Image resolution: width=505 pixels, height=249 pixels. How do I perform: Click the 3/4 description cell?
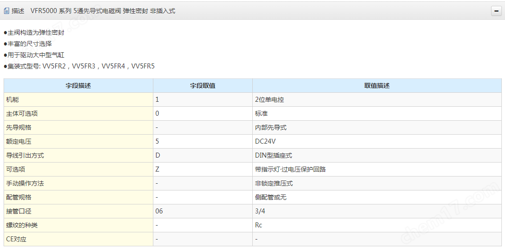[377, 211]
